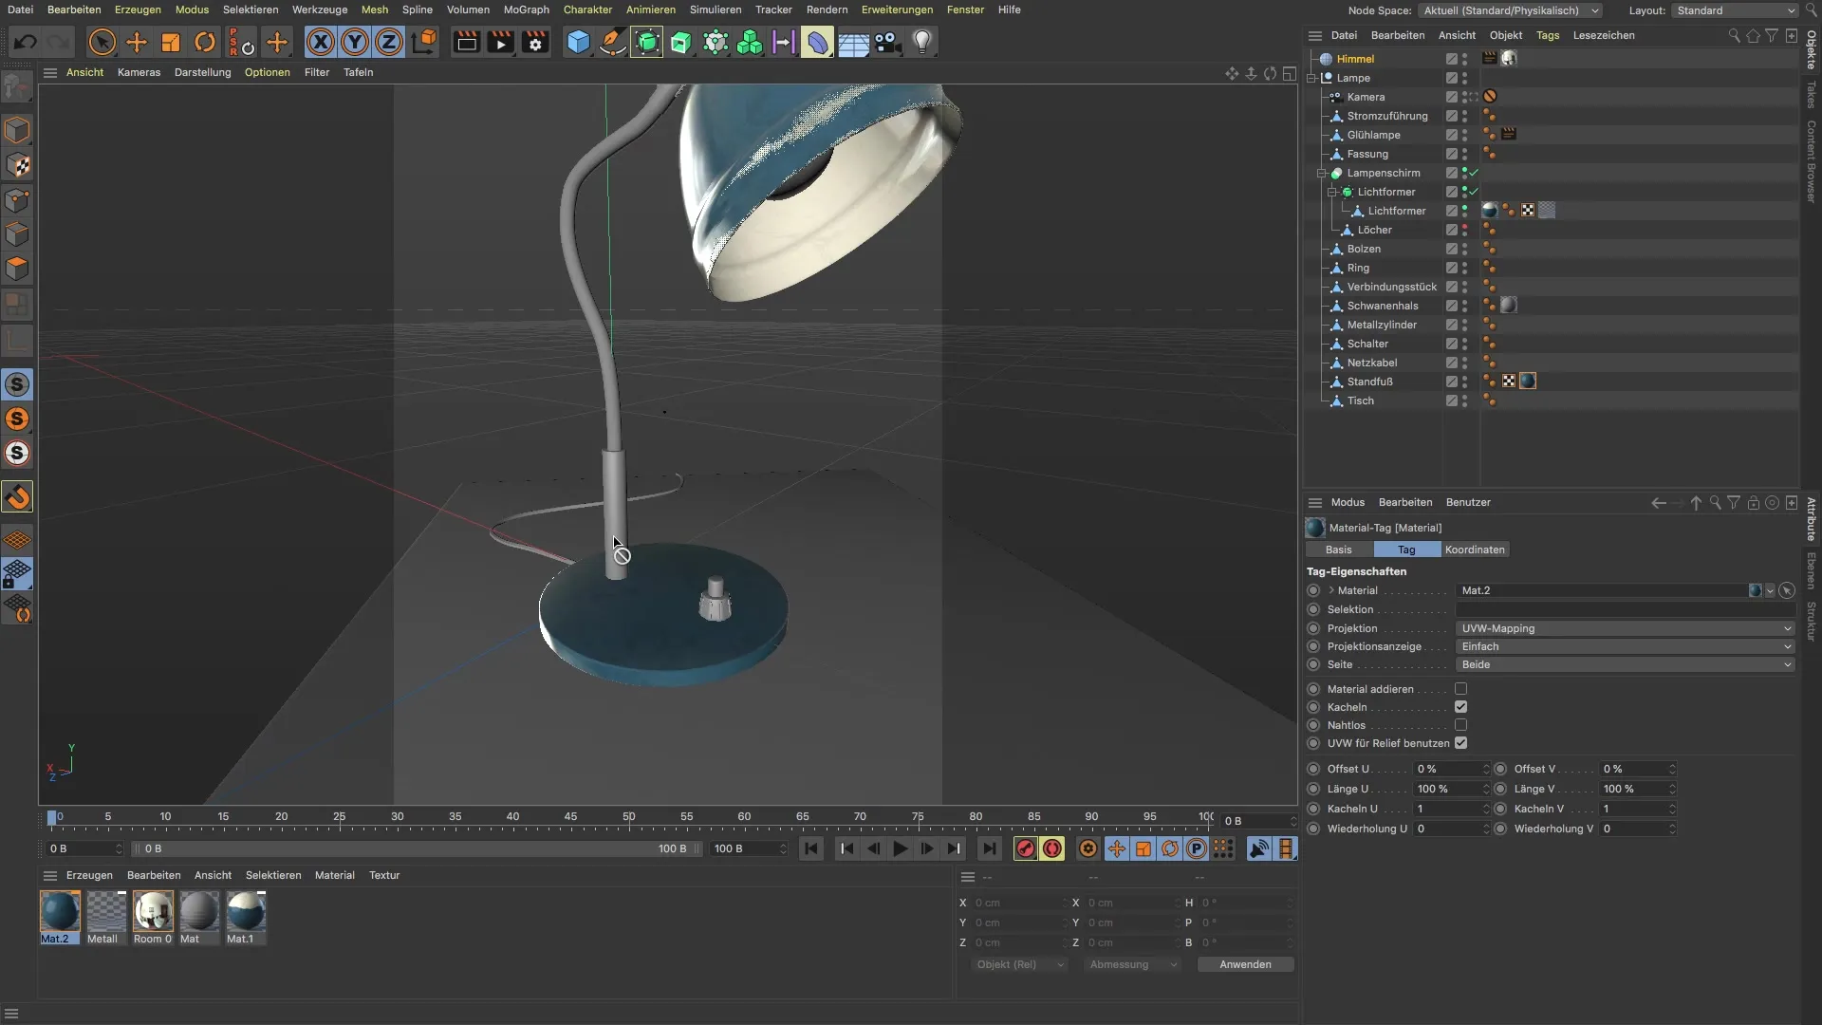Activate the Rotate tool

[205, 42]
